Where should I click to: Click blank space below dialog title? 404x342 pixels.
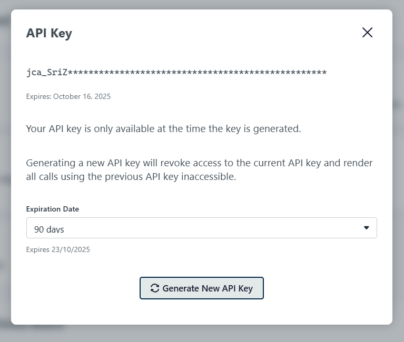tap(200, 52)
